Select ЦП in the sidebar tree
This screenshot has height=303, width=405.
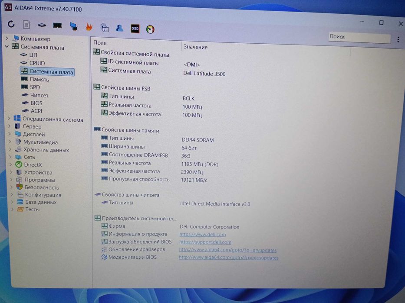(33, 55)
